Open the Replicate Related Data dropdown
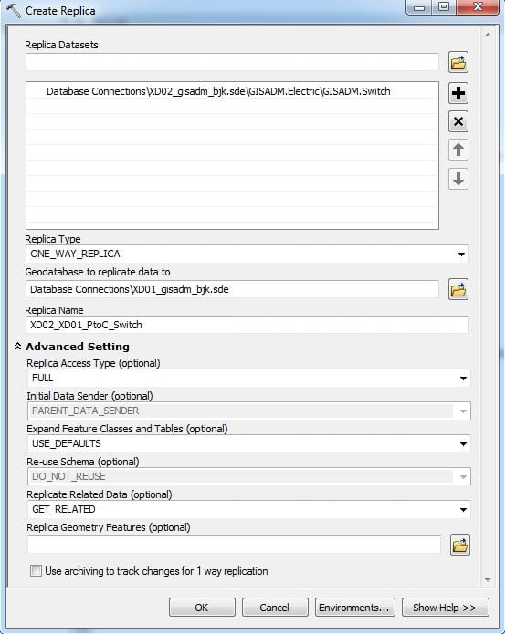Viewport: 505px width, 634px height. (463, 509)
